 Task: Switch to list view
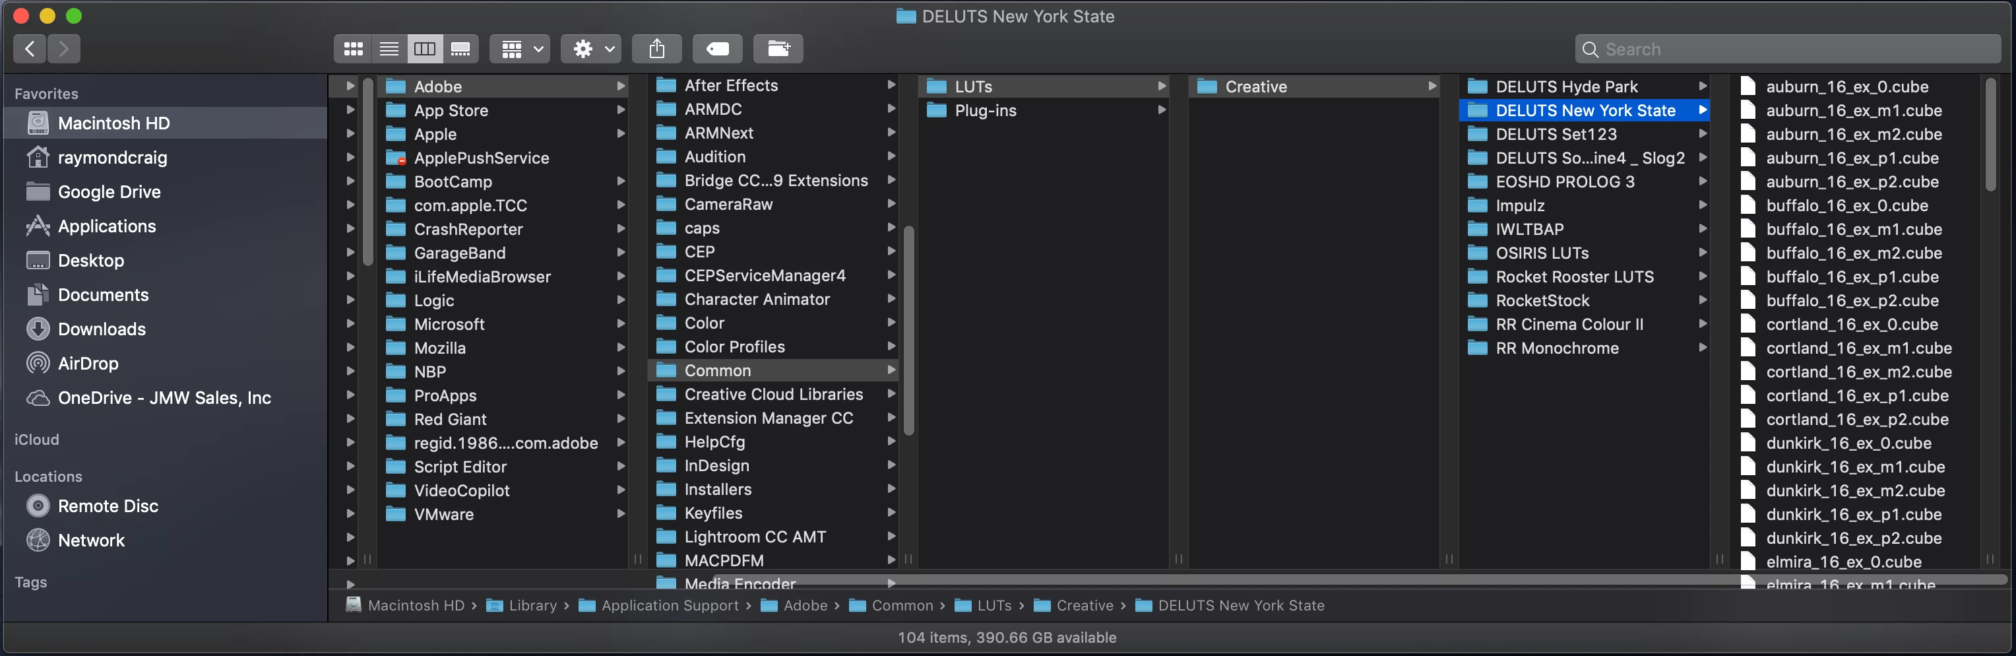389,49
